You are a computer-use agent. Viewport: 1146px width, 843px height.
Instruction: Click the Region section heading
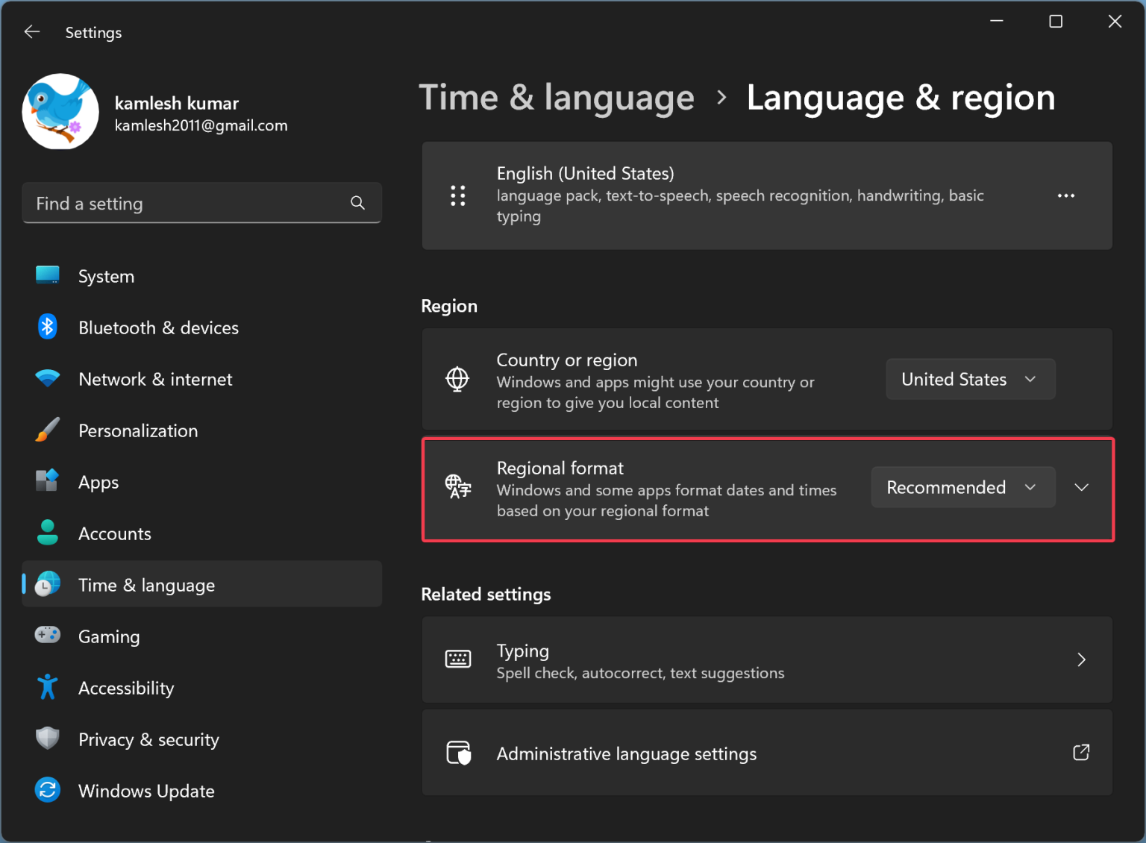pos(449,306)
